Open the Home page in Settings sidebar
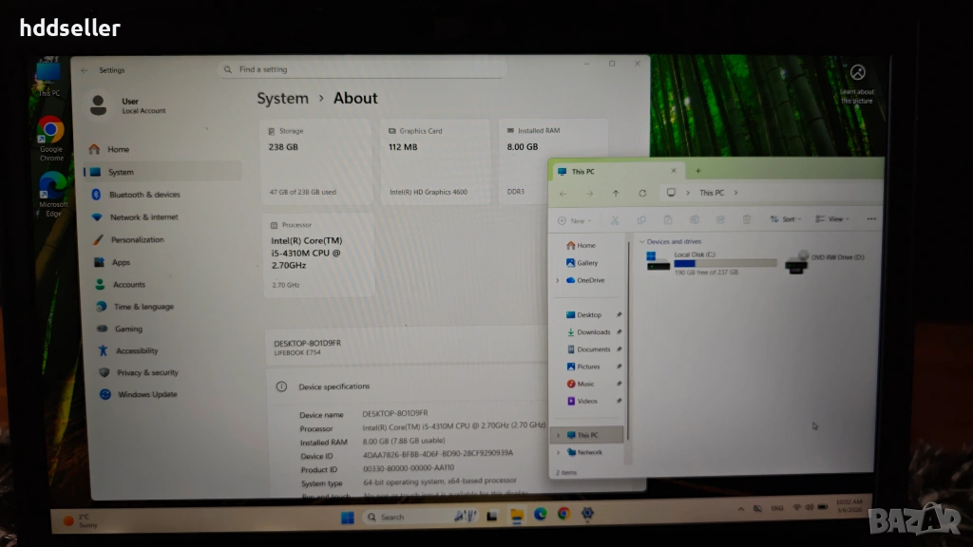The width and height of the screenshot is (973, 547). (x=118, y=149)
